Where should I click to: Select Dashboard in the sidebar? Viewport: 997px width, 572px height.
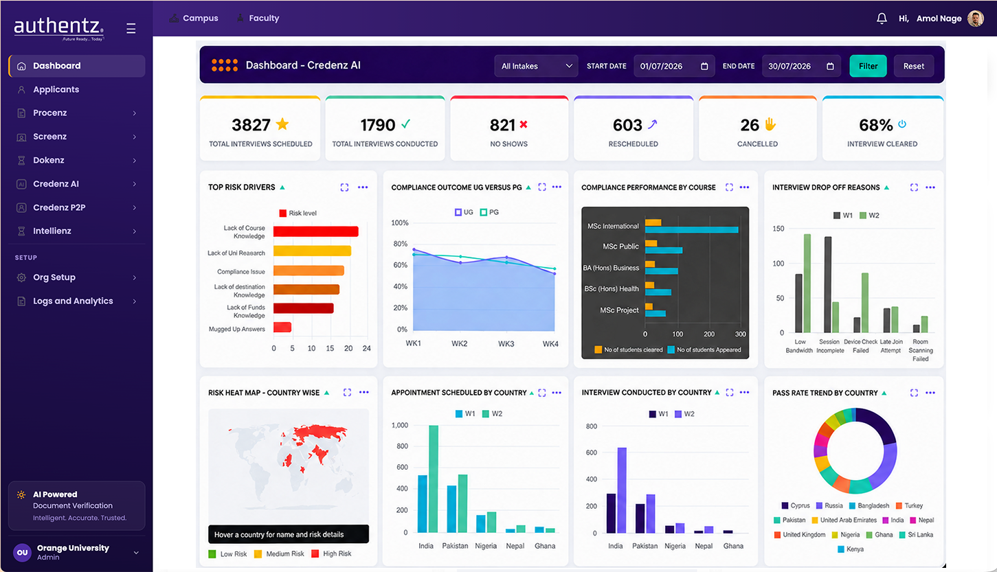77,66
